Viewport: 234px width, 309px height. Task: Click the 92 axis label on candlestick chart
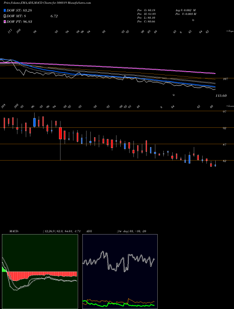[x=225, y=128]
